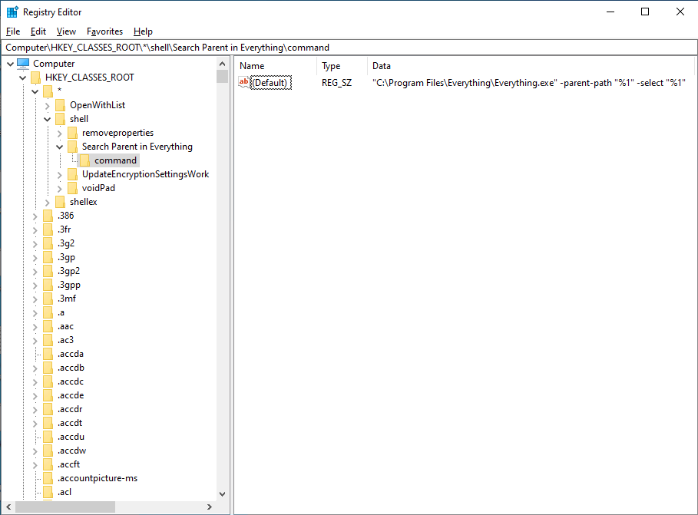Open the Edit menu
This screenshot has height=515, width=698.
38,31
